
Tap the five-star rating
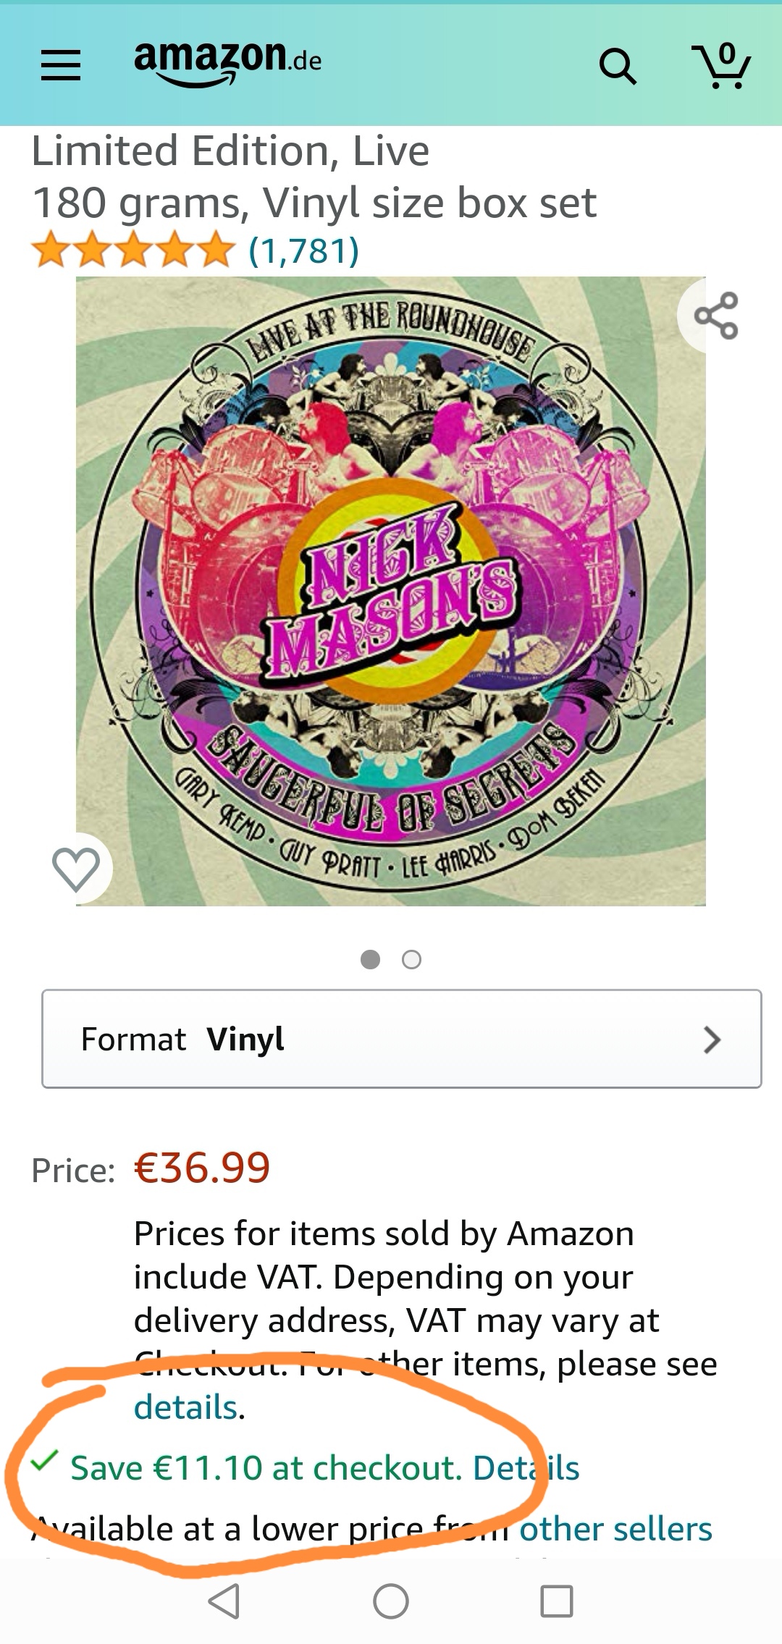(x=133, y=250)
